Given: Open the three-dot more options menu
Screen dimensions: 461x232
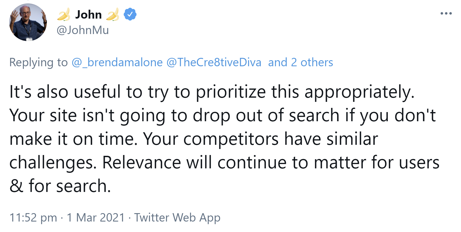Looking at the screenshot, I should click(x=446, y=13).
